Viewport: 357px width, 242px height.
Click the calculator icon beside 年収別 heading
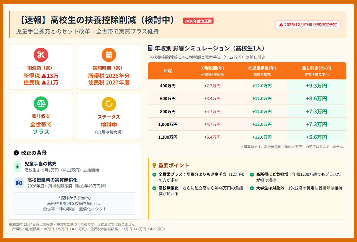[150, 48]
